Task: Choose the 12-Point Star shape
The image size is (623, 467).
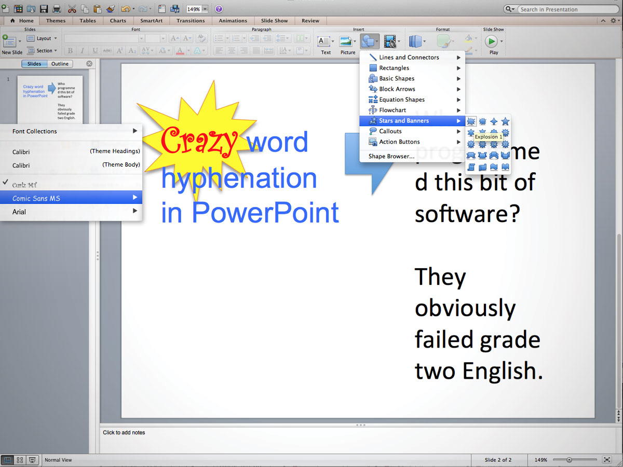Action: coord(471,144)
